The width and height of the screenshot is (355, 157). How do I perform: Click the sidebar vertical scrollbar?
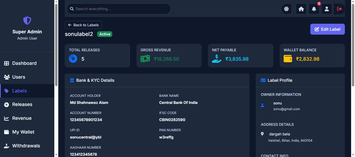pos(56,45)
